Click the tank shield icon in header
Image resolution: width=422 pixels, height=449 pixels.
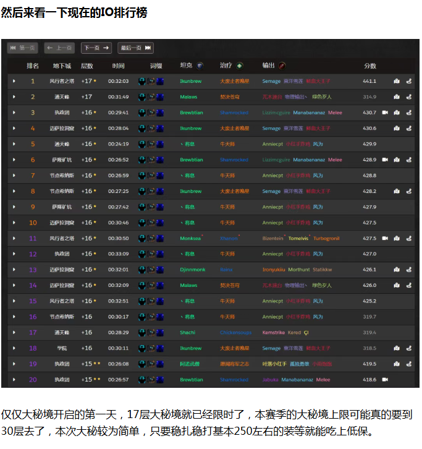click(x=200, y=66)
